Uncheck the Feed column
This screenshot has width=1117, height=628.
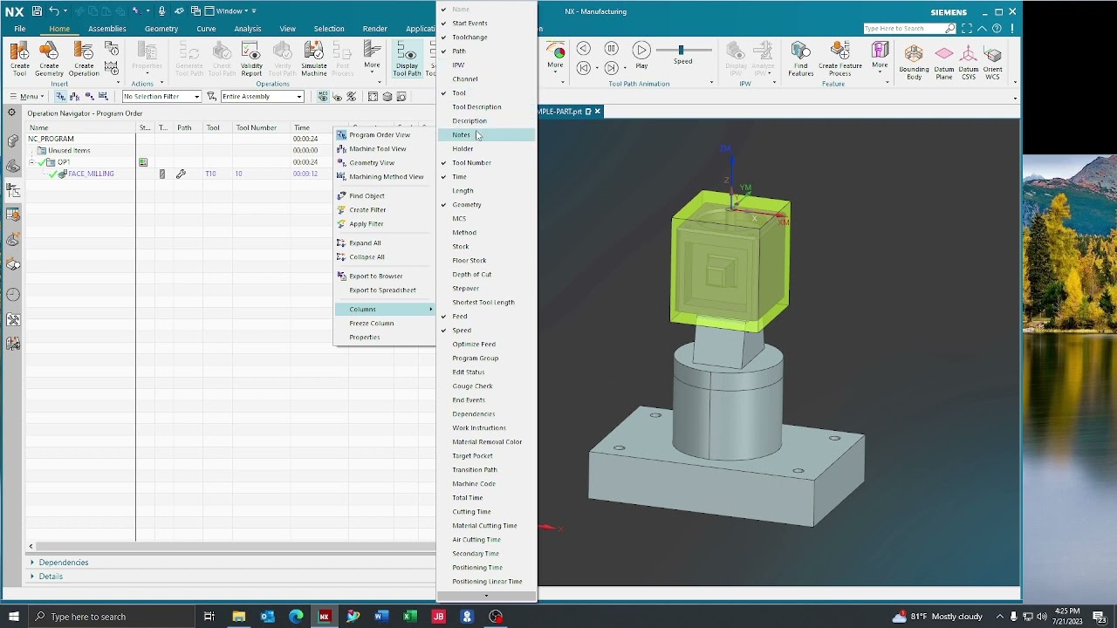point(486,317)
